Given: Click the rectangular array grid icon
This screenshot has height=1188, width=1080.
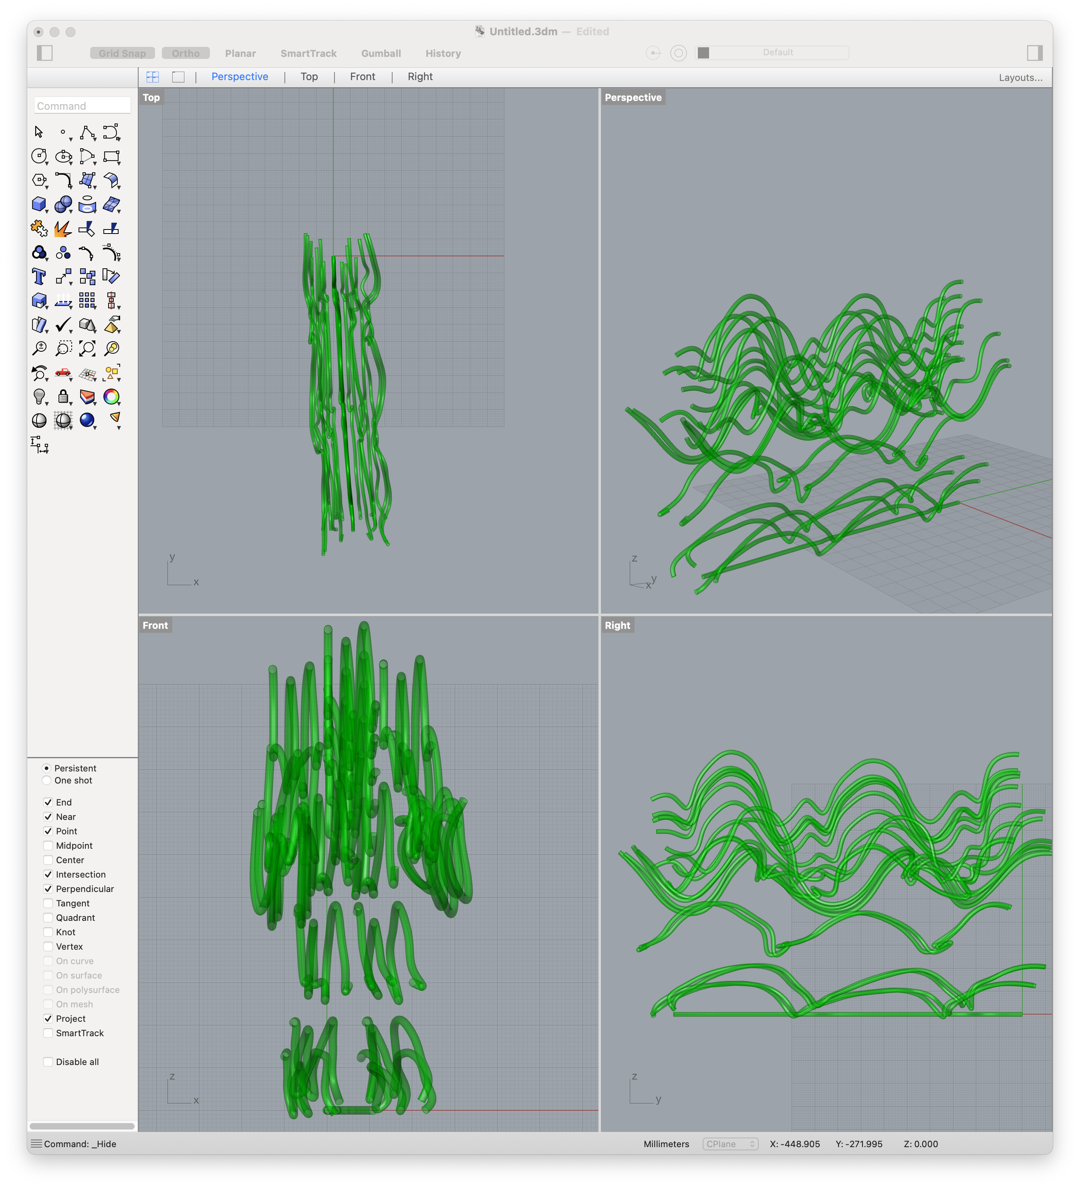Looking at the screenshot, I should [x=87, y=300].
